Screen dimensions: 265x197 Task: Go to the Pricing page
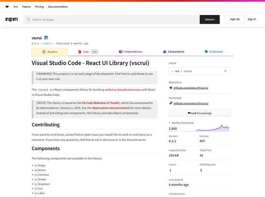tap(39, 7)
